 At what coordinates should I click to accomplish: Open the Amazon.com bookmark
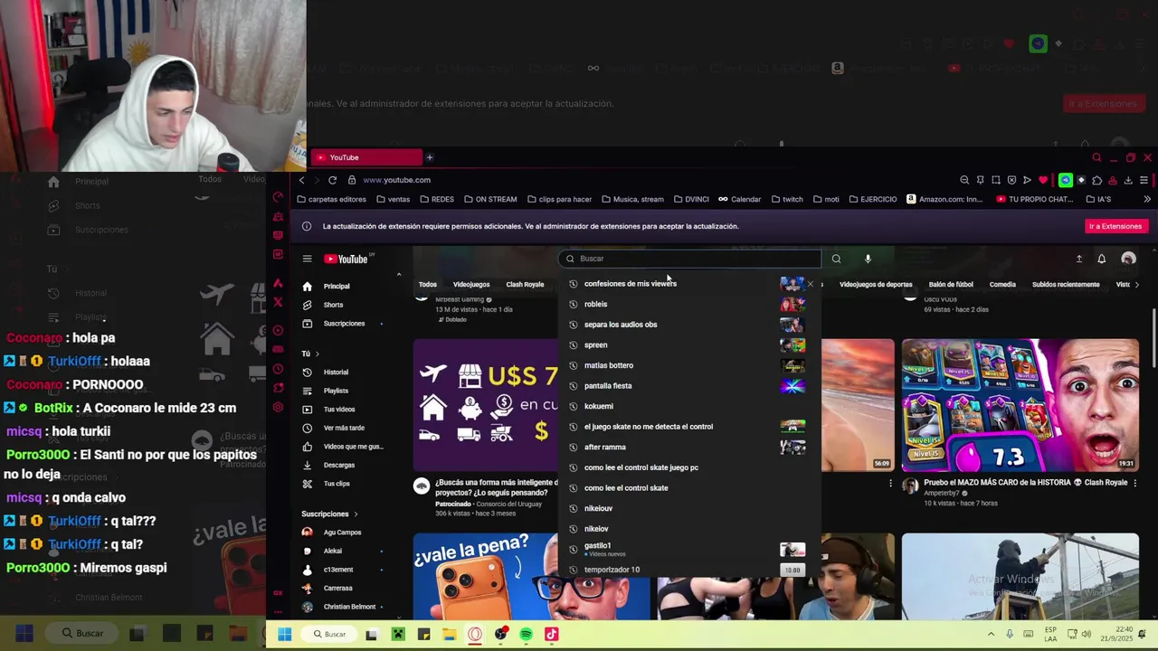944,199
